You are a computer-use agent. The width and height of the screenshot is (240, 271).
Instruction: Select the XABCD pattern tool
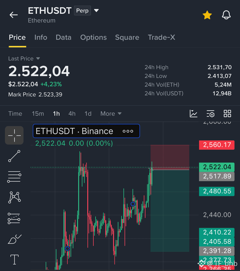pos(14,197)
